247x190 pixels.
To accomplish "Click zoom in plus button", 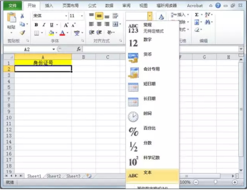I will pyautogui.click(x=235, y=182).
